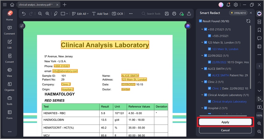The height and width of the screenshot is (139, 264).
Task: Open the Tools sidebar item
Action: pos(9,101)
